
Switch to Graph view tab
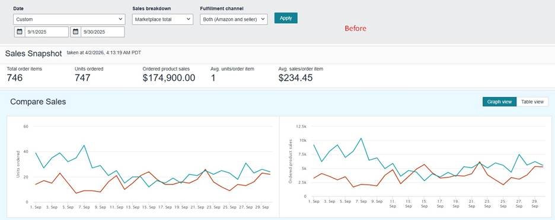click(x=499, y=102)
